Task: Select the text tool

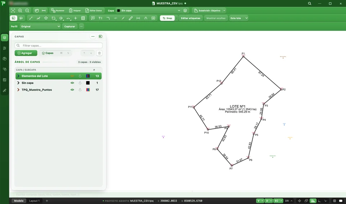Action: (x=101, y=18)
